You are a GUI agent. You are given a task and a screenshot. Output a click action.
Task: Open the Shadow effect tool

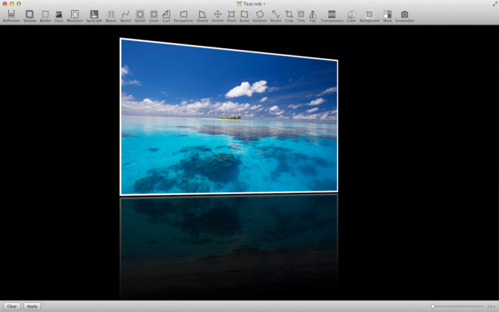pos(29,16)
